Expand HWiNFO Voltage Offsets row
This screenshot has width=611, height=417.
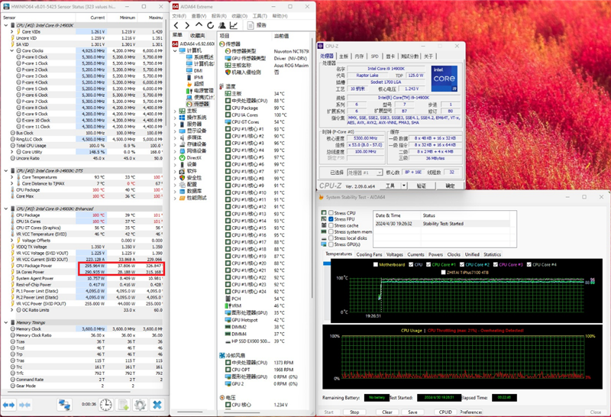12,241
